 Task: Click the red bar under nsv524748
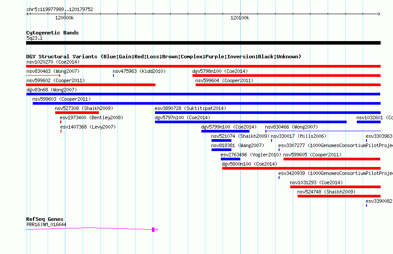pos(339,196)
